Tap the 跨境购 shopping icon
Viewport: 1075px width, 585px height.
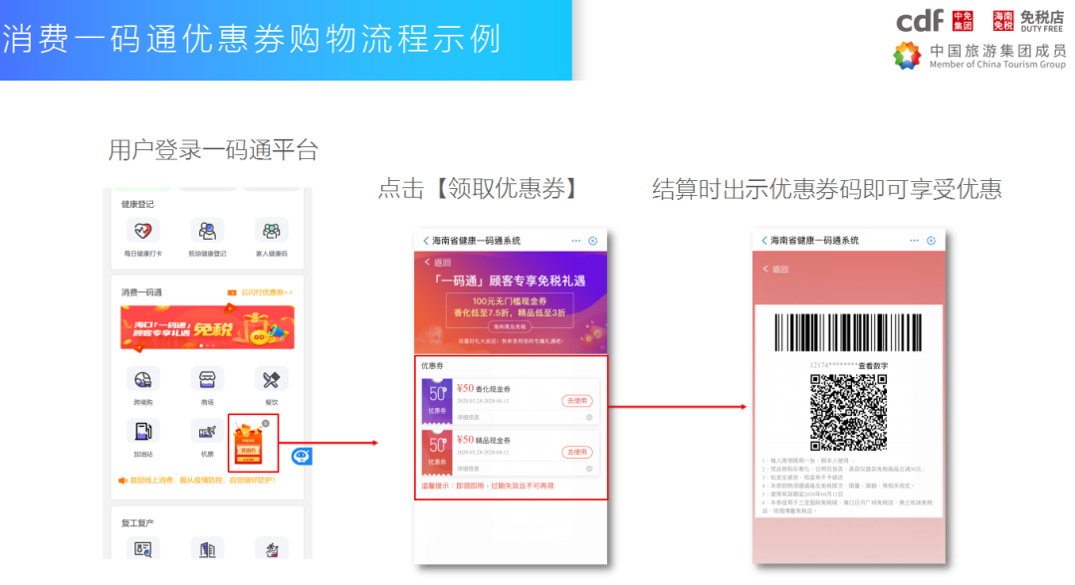pos(142,380)
